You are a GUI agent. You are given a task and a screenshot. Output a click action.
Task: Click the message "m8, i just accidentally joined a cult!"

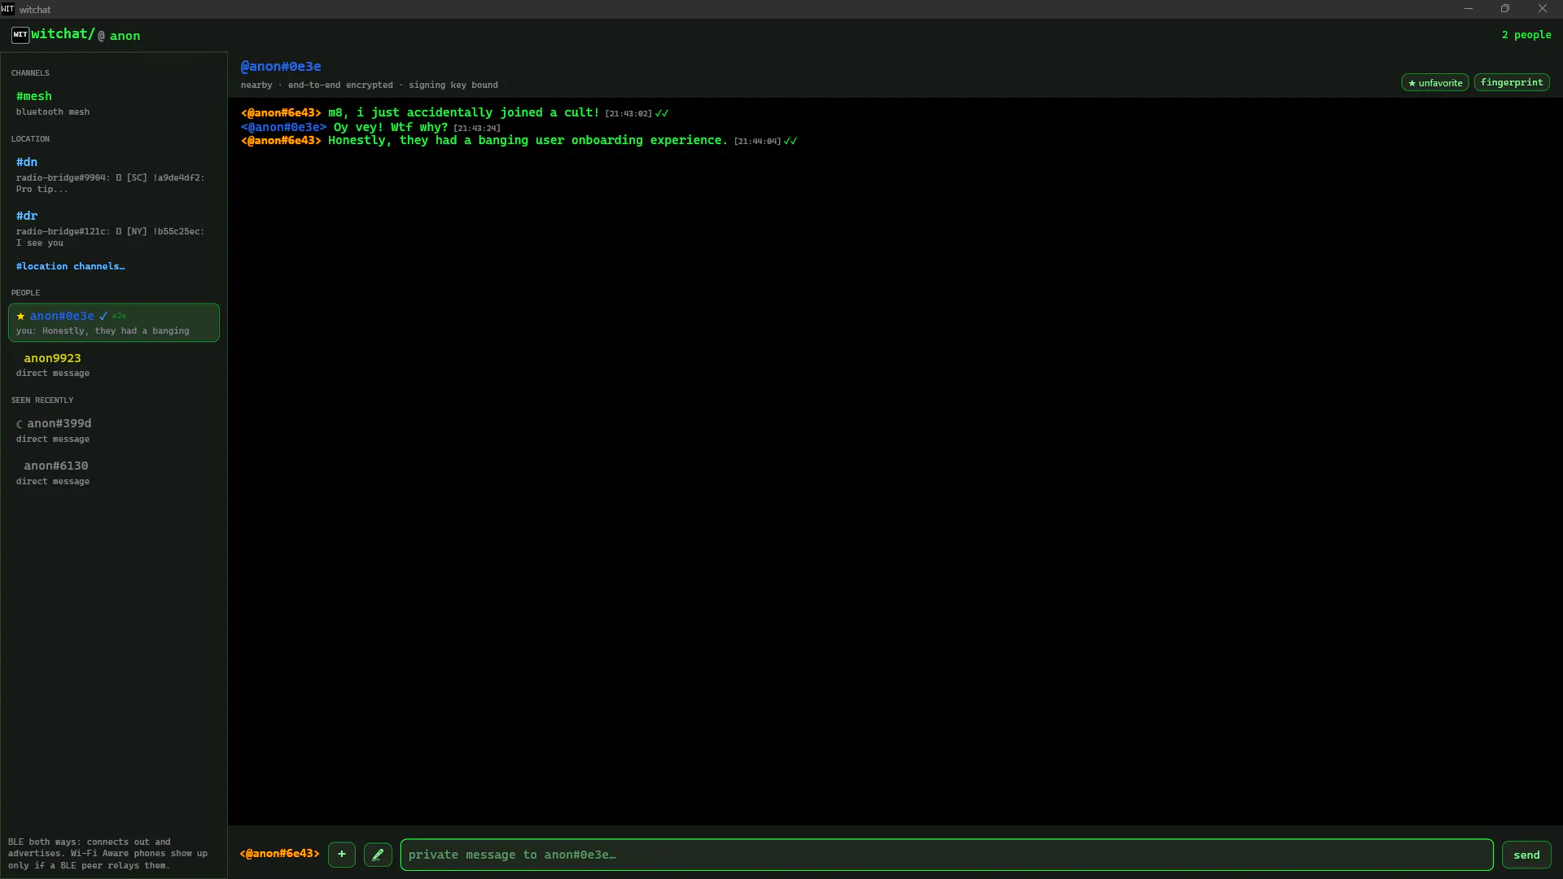pyautogui.click(x=464, y=112)
